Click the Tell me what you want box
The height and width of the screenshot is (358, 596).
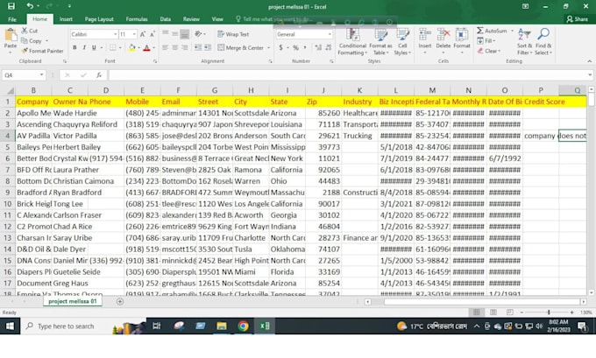click(x=274, y=19)
